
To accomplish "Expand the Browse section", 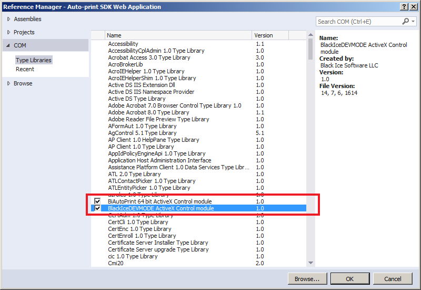I will 9,83.
